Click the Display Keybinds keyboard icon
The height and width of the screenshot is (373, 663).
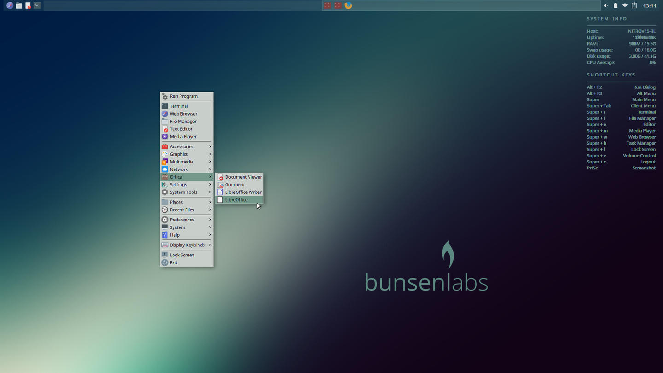(x=164, y=245)
